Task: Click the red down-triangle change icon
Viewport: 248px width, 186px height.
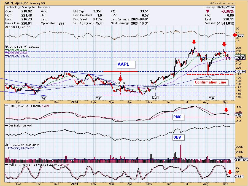Action: pos(208,11)
